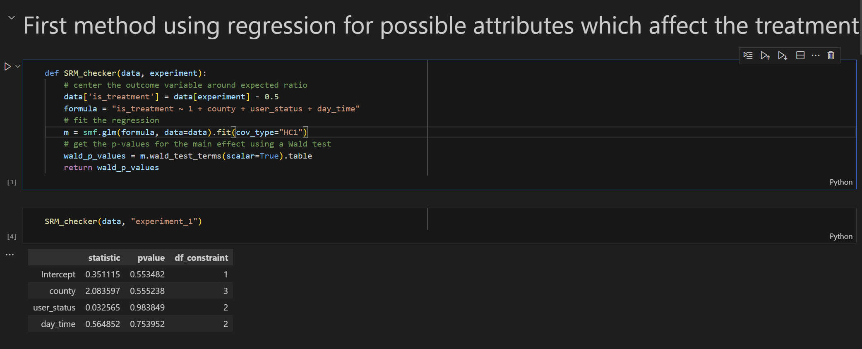Open more cell actions ellipsis menu
862x349 pixels.
(x=816, y=55)
